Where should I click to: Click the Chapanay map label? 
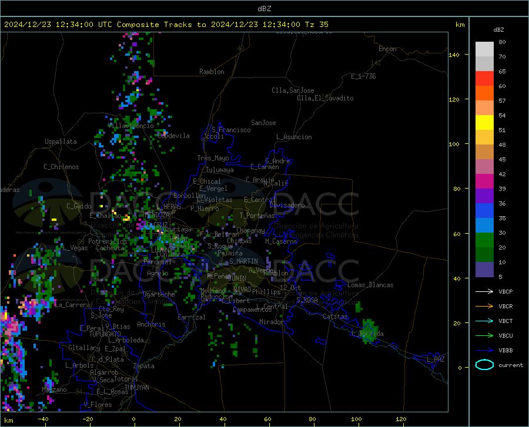point(250,230)
